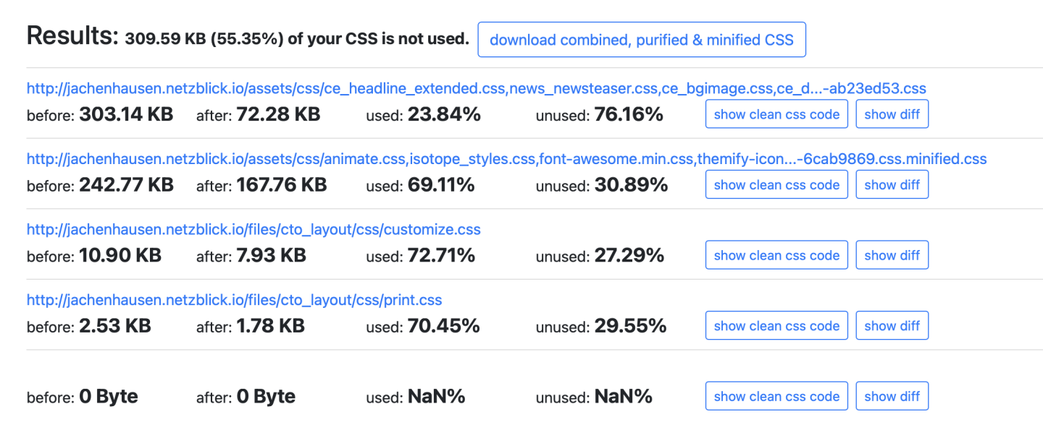The width and height of the screenshot is (1043, 425).
Task: Show clean CSS code for 0 Byte entry
Action: pyautogui.click(x=776, y=396)
